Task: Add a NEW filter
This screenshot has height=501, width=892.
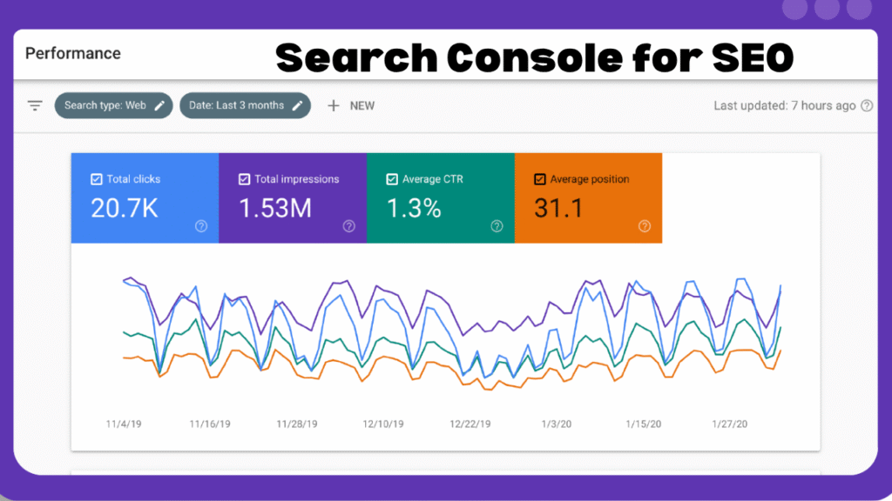Action: (x=362, y=106)
